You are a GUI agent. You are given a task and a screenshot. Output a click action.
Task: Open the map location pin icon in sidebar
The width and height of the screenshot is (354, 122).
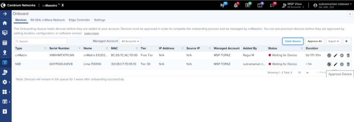(5, 53)
